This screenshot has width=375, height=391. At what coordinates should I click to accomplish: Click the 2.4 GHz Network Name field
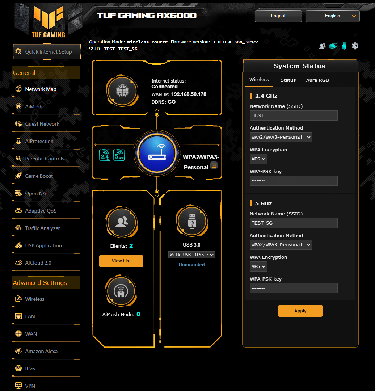pos(294,115)
